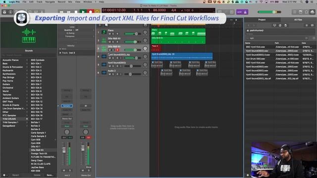Image resolution: width=317 pixels, height=178 pixels.
Task: Mute the Piano track
Action: (109, 34)
